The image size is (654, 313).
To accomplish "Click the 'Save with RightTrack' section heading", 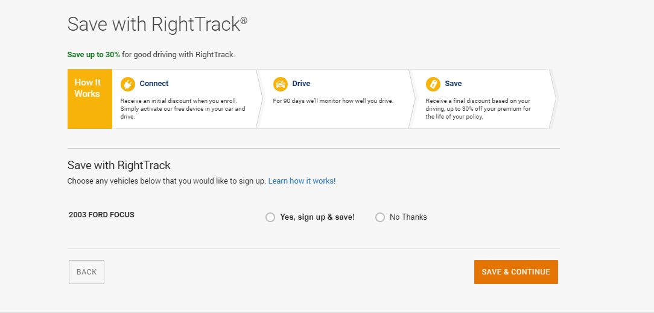I will coord(119,166).
